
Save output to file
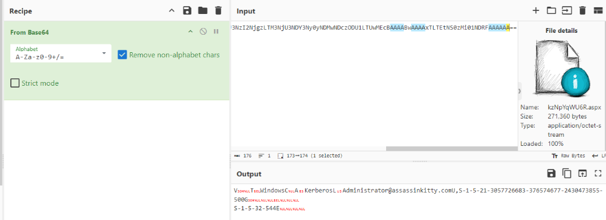pos(551,174)
